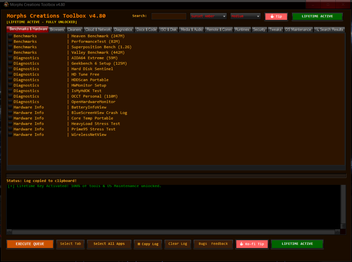Click the top Tip button

(x=276, y=17)
